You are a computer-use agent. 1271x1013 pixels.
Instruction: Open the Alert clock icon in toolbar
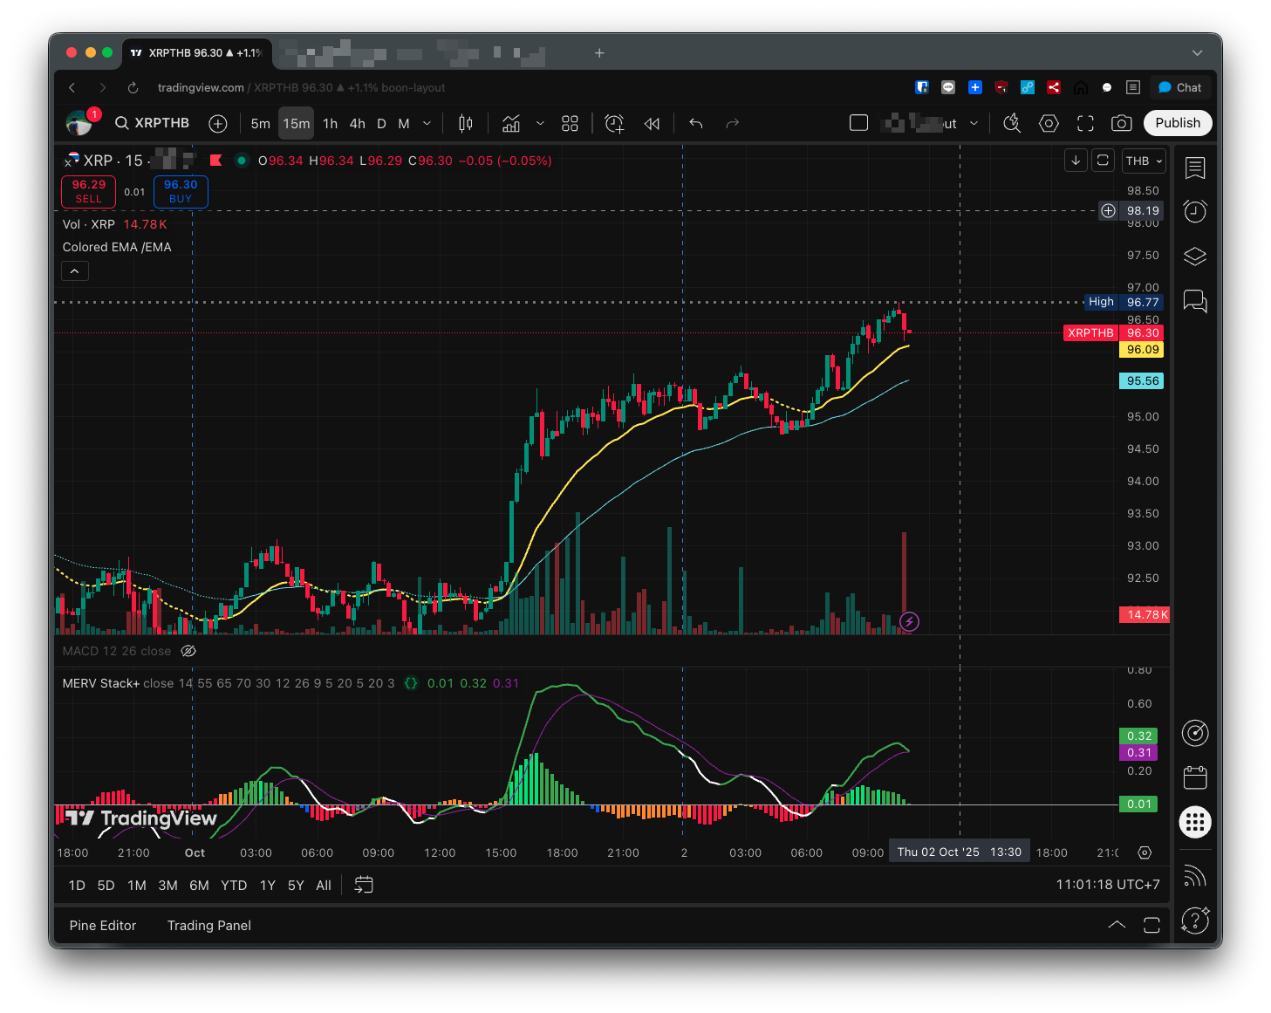point(614,124)
